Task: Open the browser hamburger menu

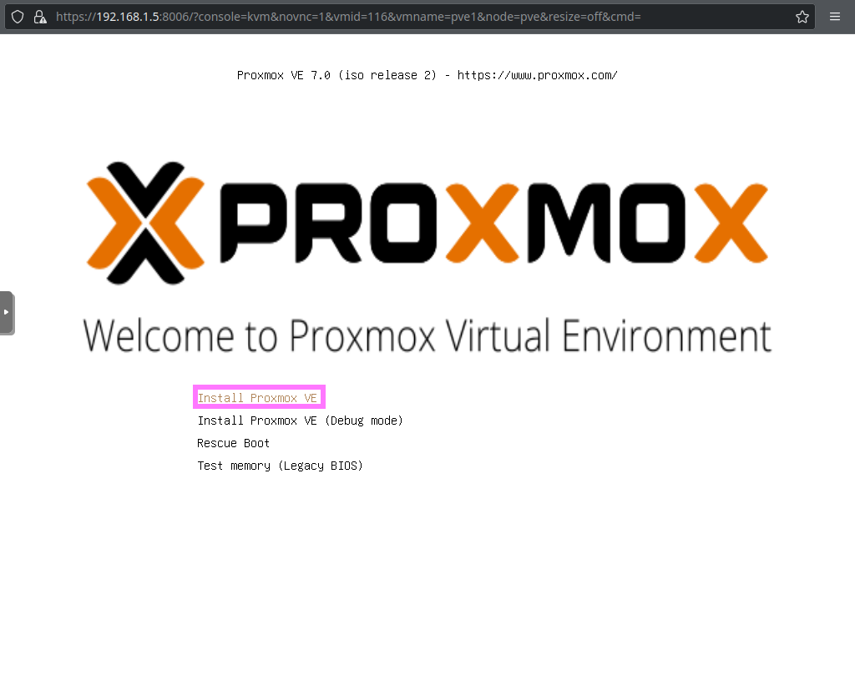Action: pos(834,17)
